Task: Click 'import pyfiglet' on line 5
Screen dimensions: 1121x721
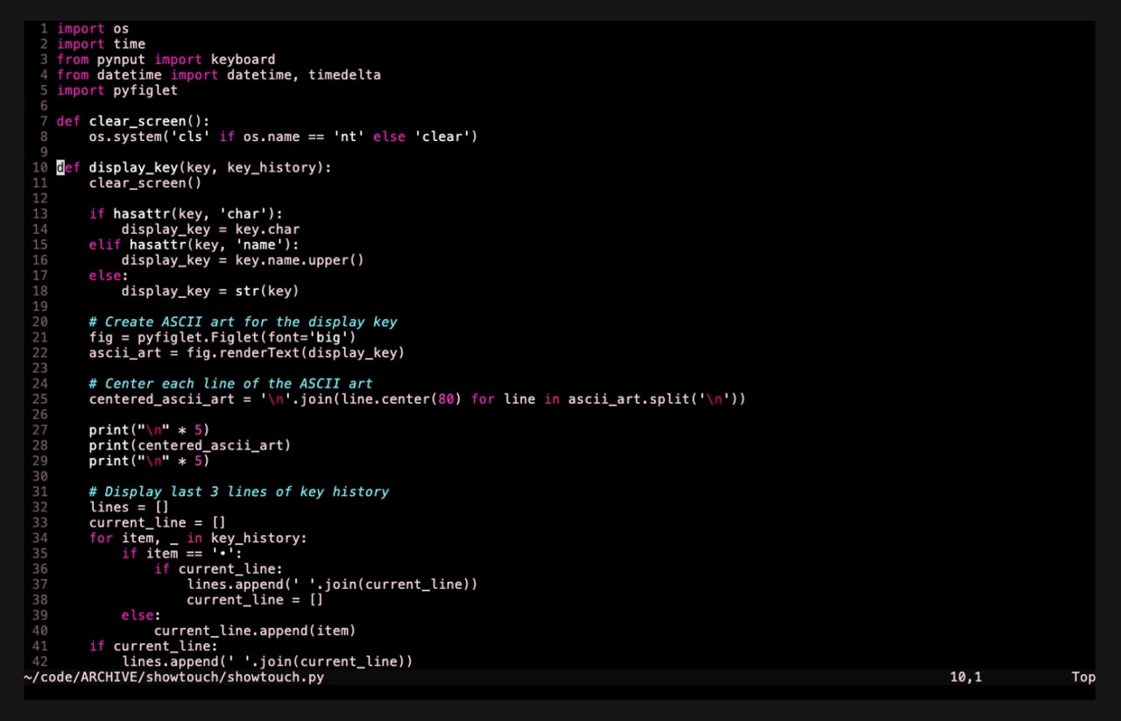Action: [x=117, y=90]
